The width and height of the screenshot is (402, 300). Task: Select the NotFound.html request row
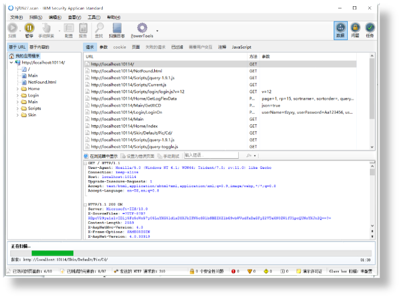[x=220, y=71]
